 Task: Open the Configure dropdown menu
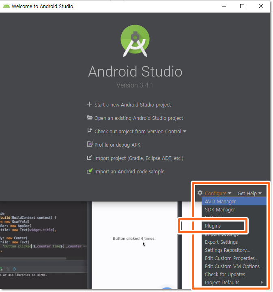click(218, 194)
